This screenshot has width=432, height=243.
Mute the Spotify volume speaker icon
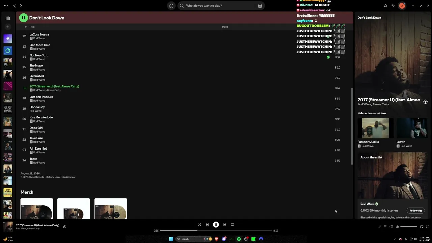(x=397, y=227)
